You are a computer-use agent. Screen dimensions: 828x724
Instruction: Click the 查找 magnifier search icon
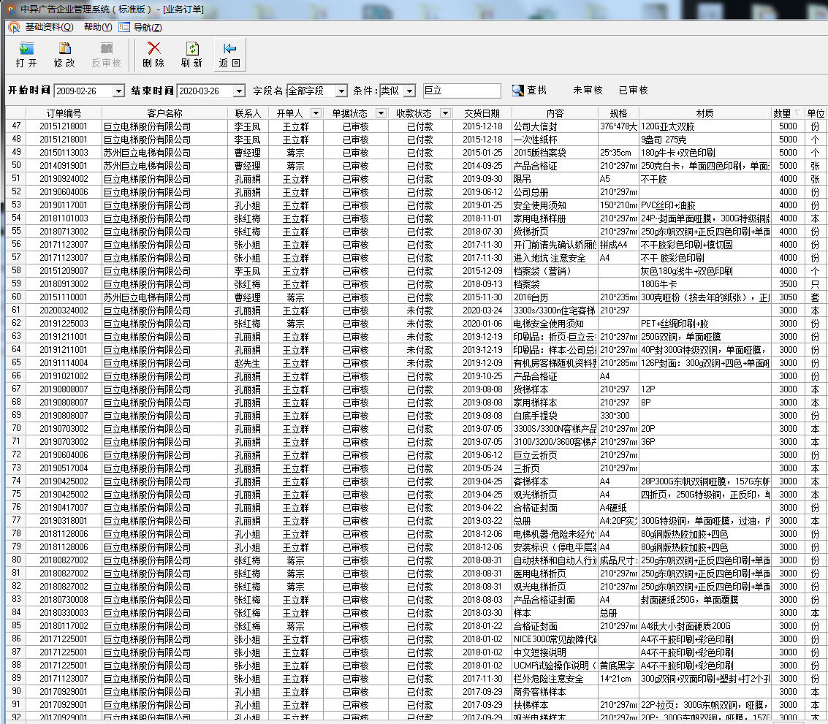[517, 90]
